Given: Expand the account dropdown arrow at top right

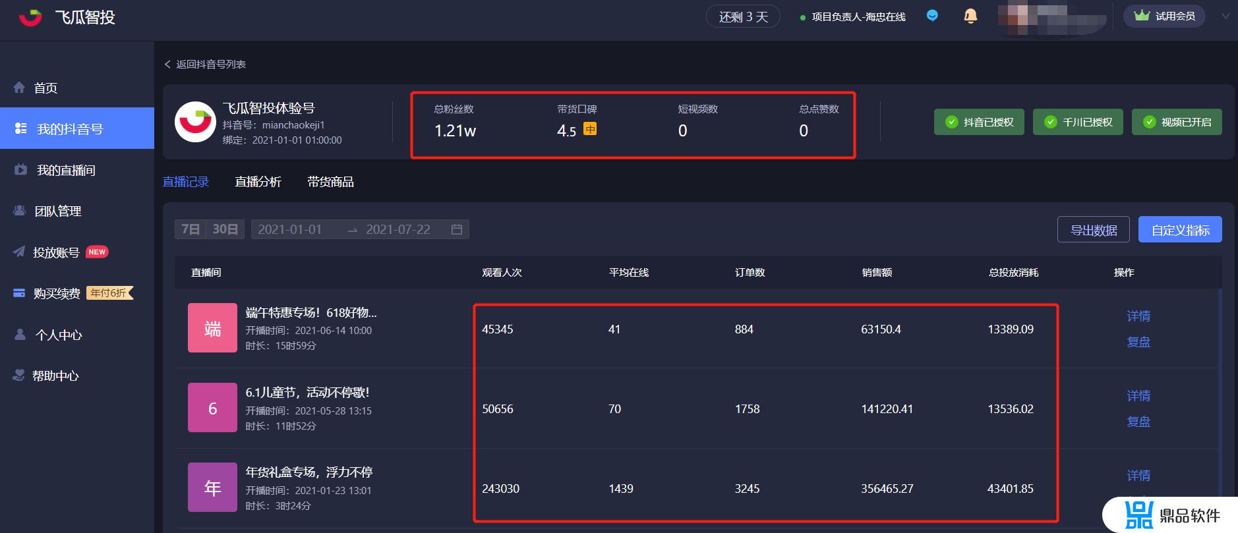Looking at the screenshot, I should tap(1225, 16).
